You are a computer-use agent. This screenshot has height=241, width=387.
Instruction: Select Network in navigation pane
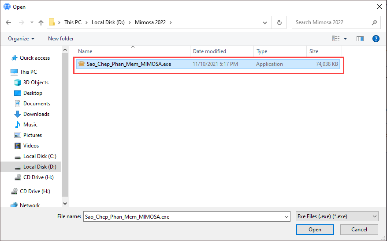tap(30, 205)
